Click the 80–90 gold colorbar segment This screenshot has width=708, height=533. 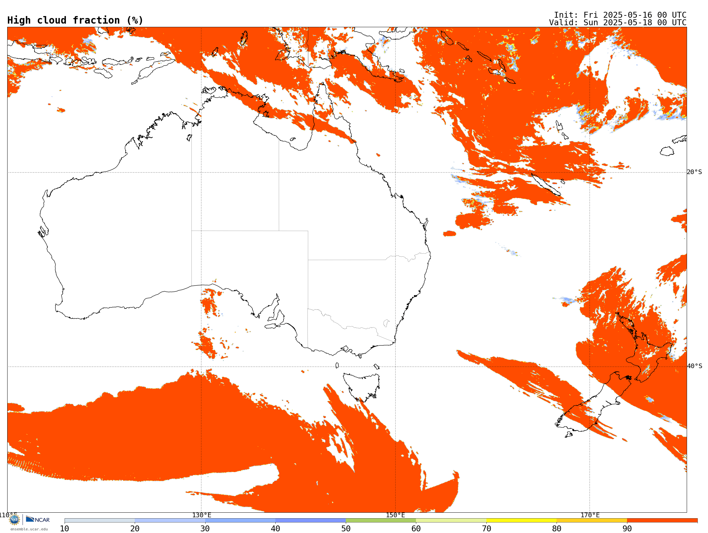(x=592, y=521)
